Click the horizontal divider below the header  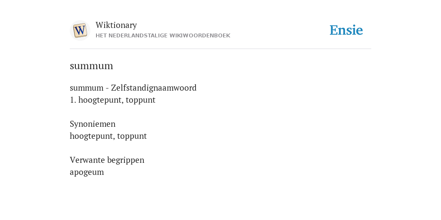click(220, 49)
